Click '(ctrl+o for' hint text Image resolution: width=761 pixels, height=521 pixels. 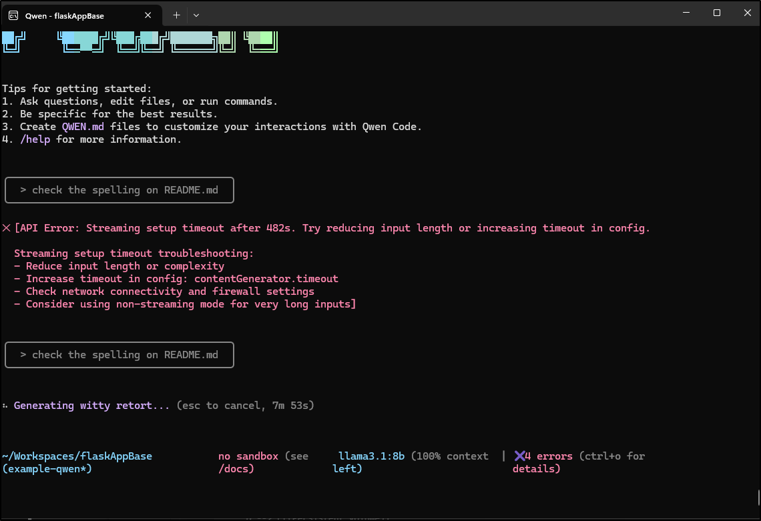(x=612, y=456)
